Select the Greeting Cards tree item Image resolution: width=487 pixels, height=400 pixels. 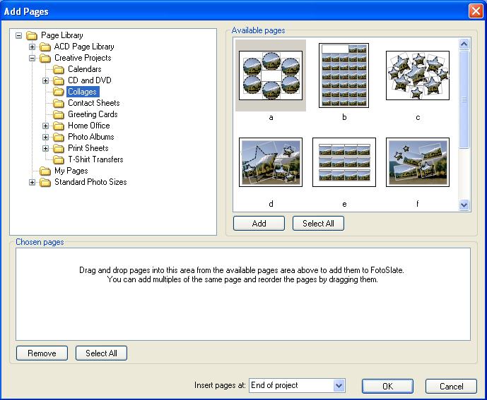click(x=93, y=114)
